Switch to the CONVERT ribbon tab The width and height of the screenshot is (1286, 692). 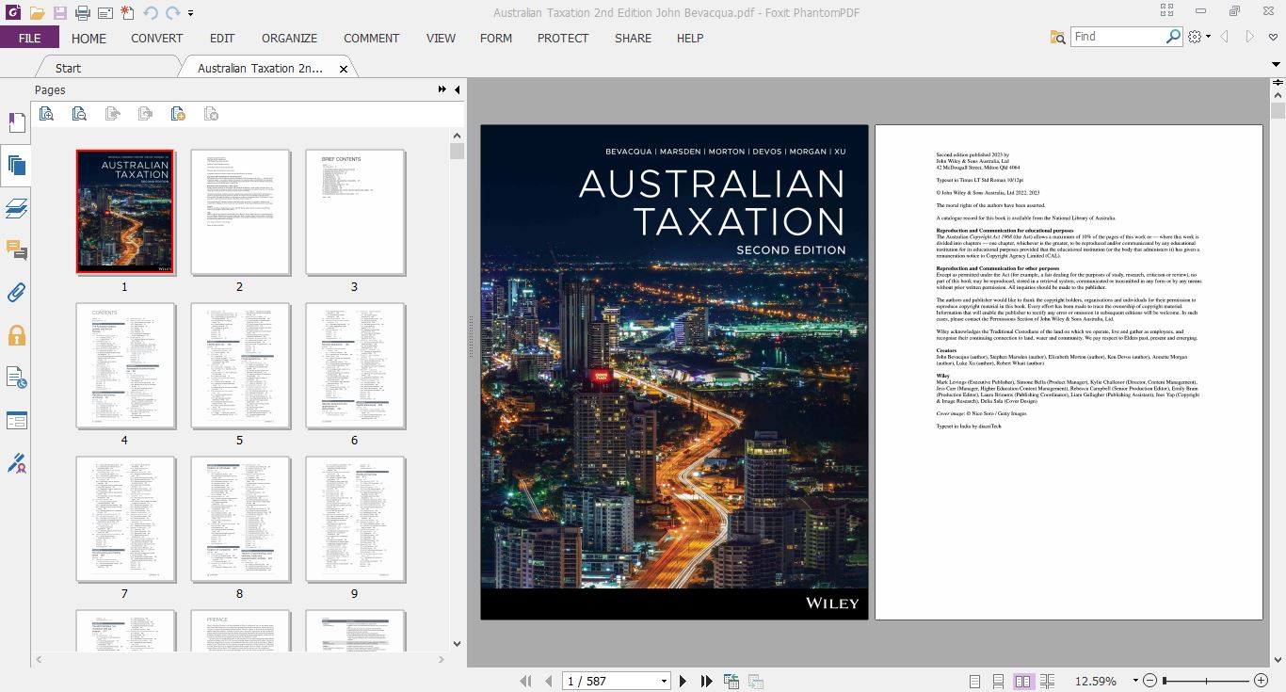[x=156, y=38]
